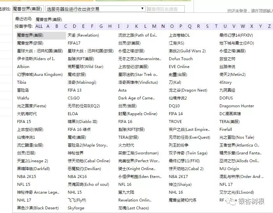
Task: Filter games by letter W
Action: pos(243,26)
